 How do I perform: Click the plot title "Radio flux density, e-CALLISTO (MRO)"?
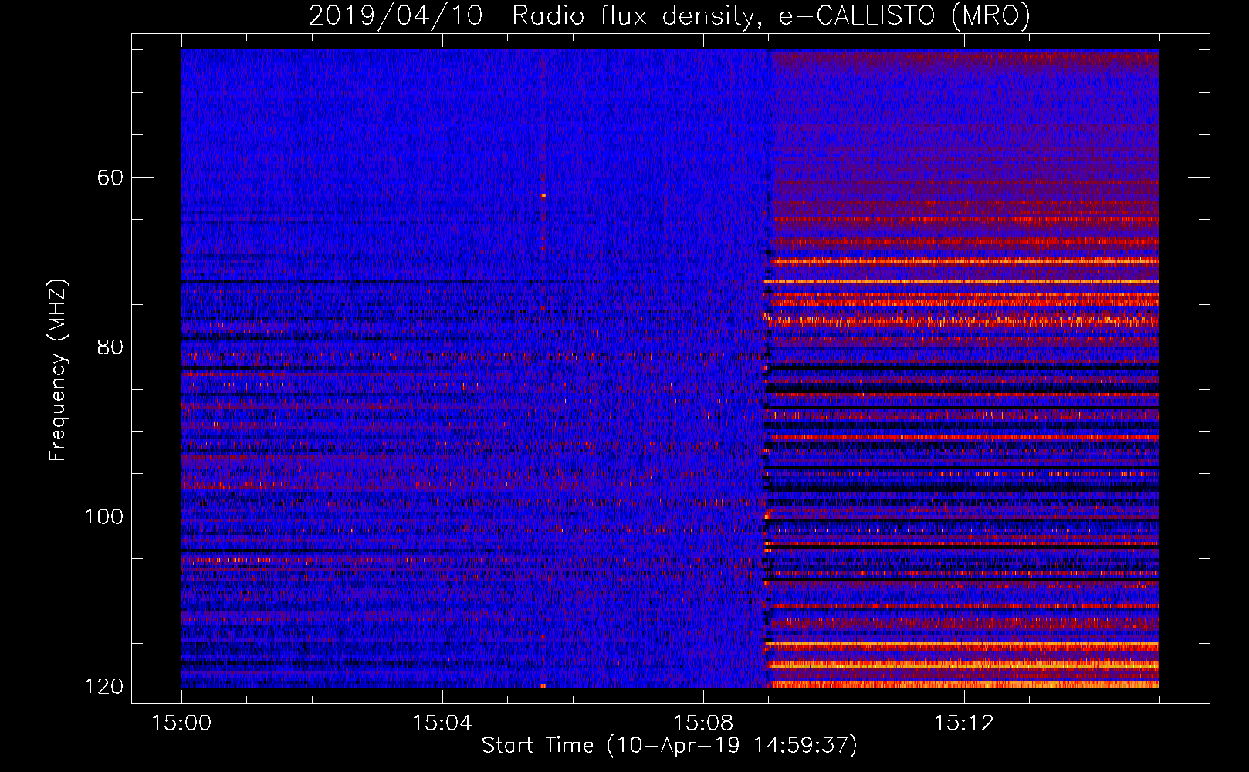770,15
